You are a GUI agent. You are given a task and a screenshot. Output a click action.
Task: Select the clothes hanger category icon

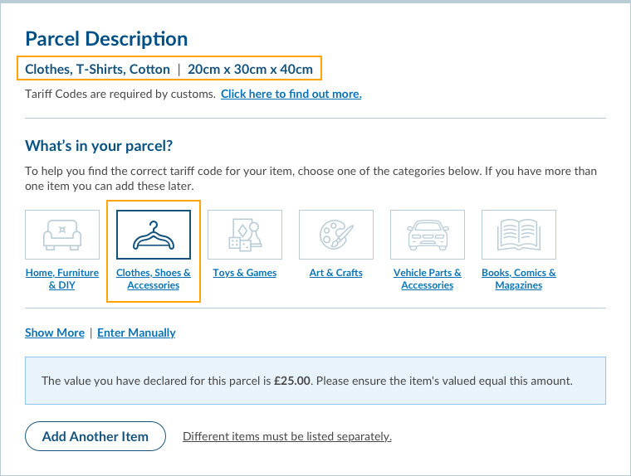point(154,235)
